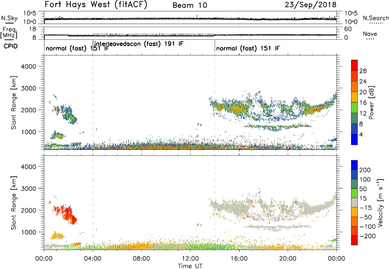The width and height of the screenshot is (389, 269).
Task: Click the rightmost '00:00' time tick label
Action: click(x=336, y=259)
